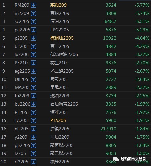
Task: Click change -2.25% for 燃油2209
Action: (142, 96)
